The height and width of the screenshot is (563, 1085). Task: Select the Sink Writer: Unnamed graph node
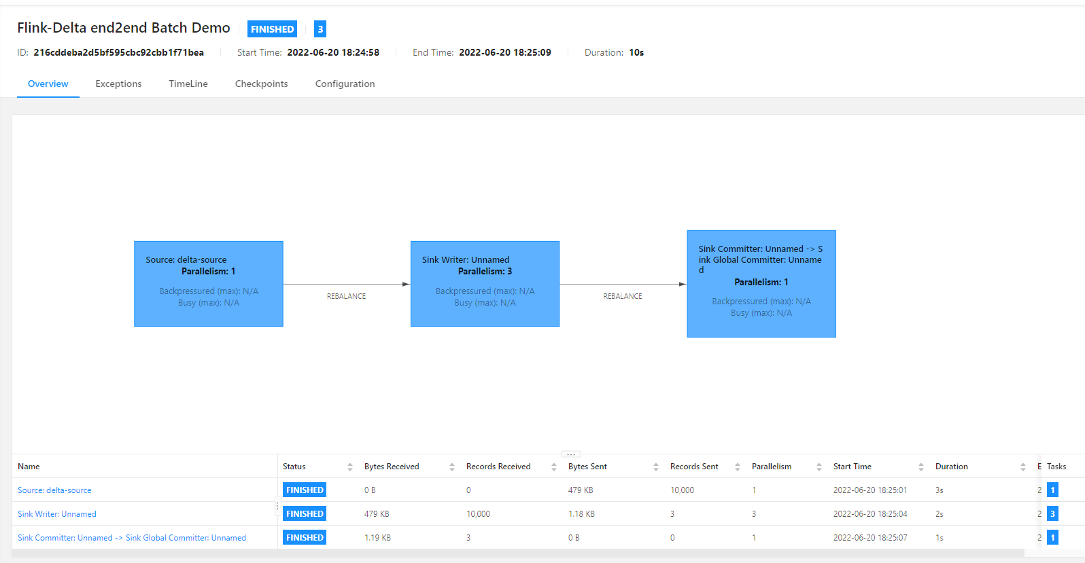tap(485, 284)
